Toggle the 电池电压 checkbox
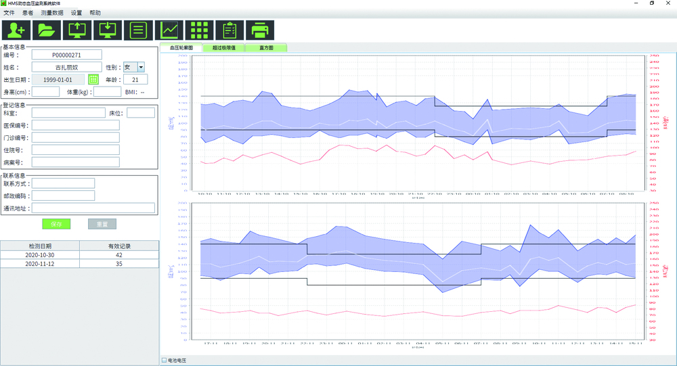The width and height of the screenshot is (677, 366). pyautogui.click(x=164, y=360)
